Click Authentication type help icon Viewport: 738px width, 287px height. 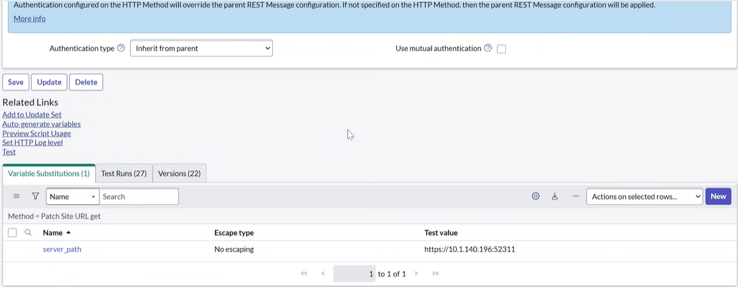point(121,48)
